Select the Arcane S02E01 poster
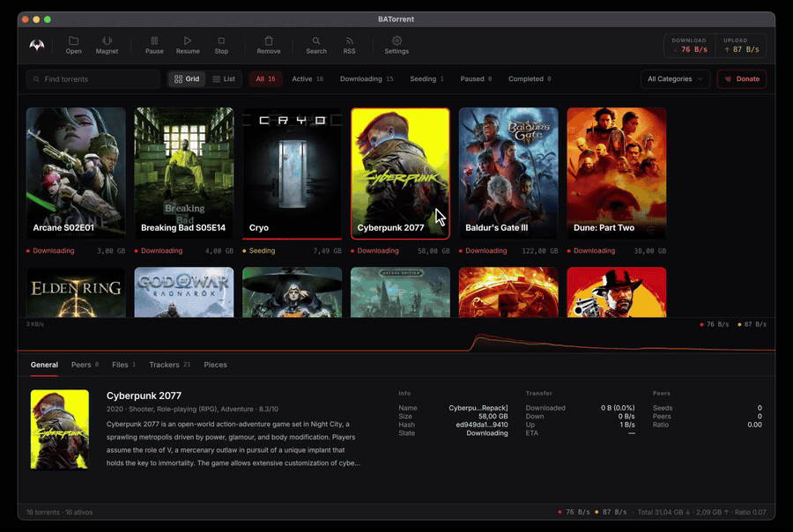Viewport: 793px width, 532px height. pos(76,173)
